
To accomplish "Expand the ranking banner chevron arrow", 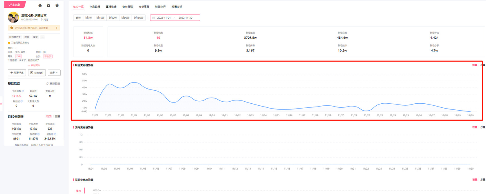I will tap(57, 28).
